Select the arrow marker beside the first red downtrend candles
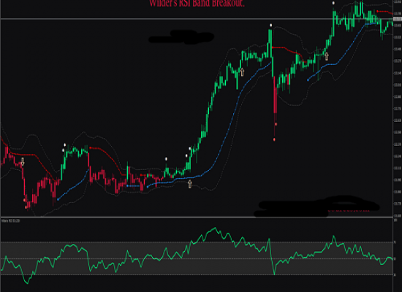402x292 pixels. (23, 162)
